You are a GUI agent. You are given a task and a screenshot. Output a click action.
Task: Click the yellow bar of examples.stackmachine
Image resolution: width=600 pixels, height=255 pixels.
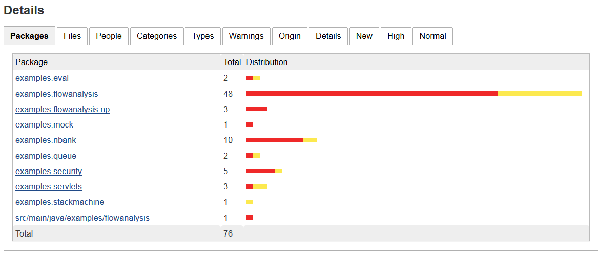[250, 202]
